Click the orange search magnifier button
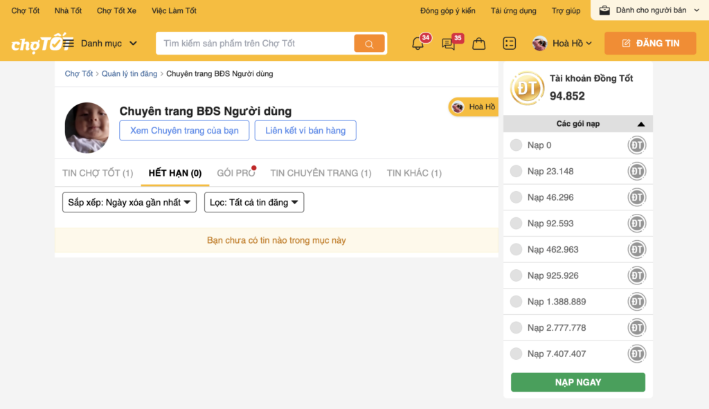709x409 pixels. [x=369, y=44]
